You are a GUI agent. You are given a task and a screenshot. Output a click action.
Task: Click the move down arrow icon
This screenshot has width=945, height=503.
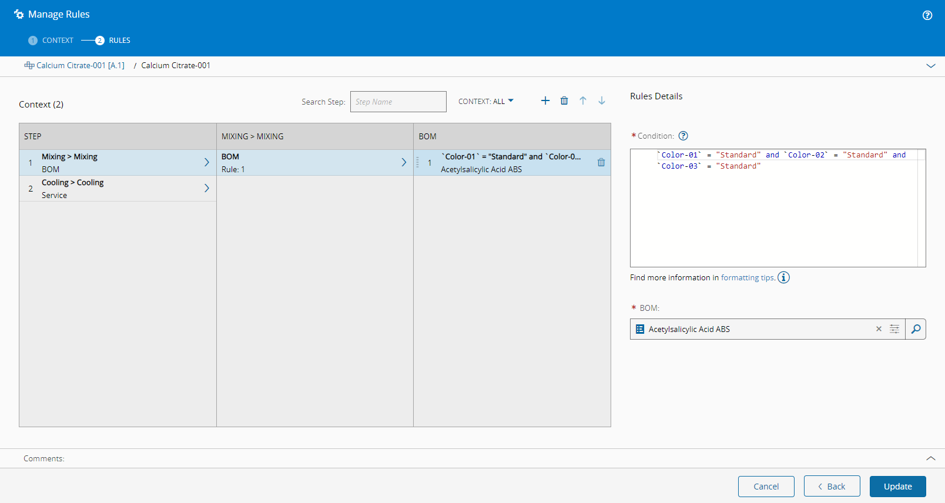(602, 100)
